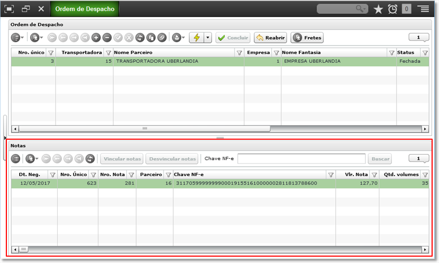Image resolution: width=439 pixels, height=263 pixels.
Task: Click the Vincular notas button
Action: point(122,159)
